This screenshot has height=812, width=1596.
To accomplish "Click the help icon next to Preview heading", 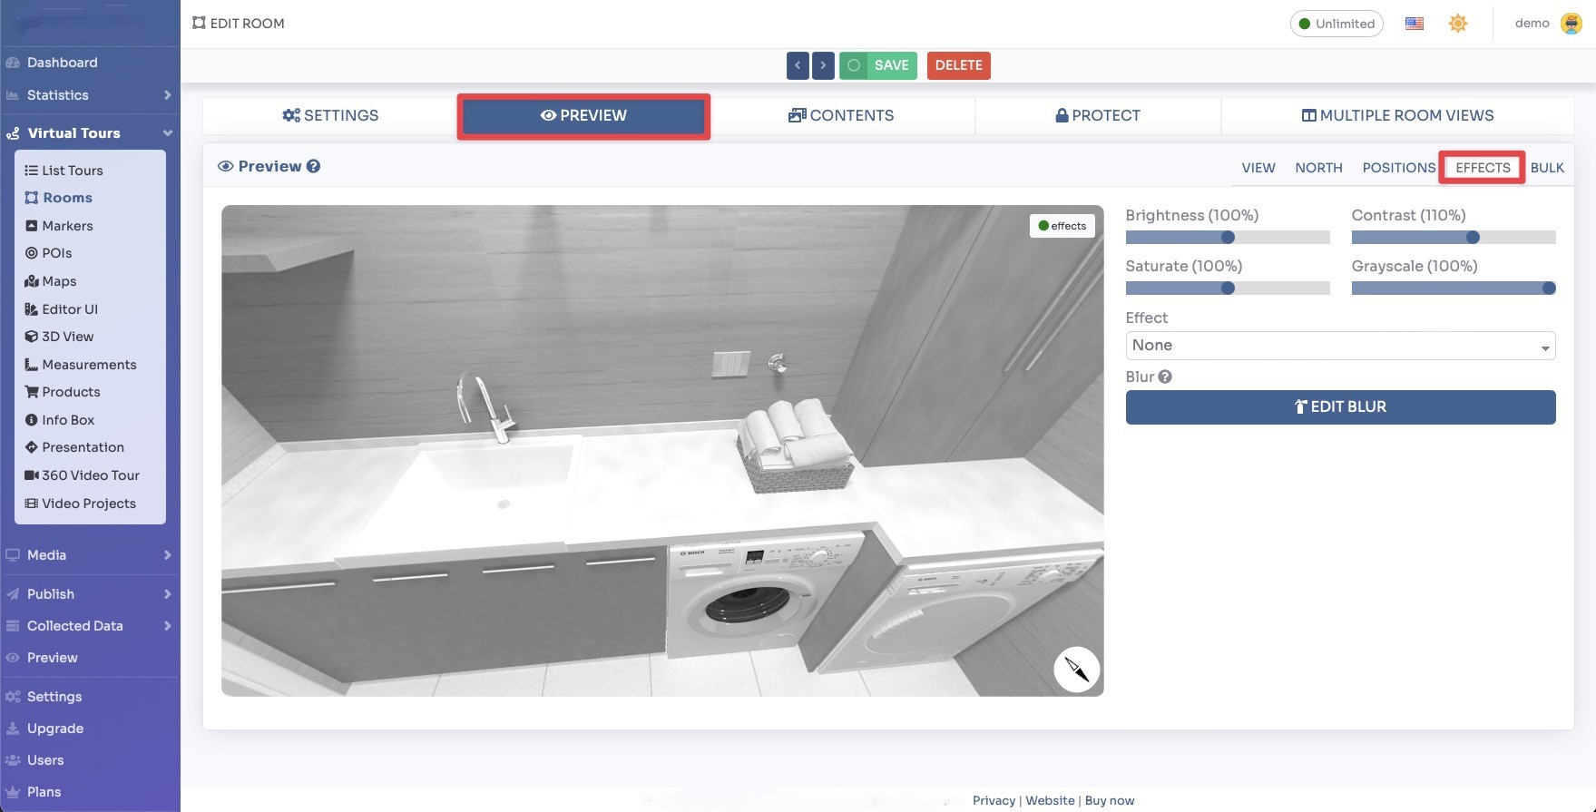I will [313, 166].
